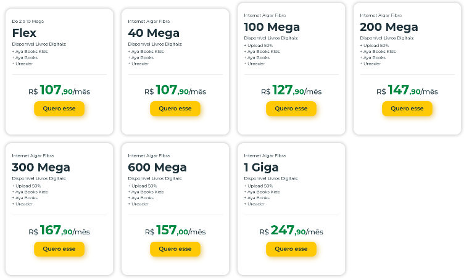Click 'Quero esse' for the 1 Giga plan

click(x=291, y=249)
